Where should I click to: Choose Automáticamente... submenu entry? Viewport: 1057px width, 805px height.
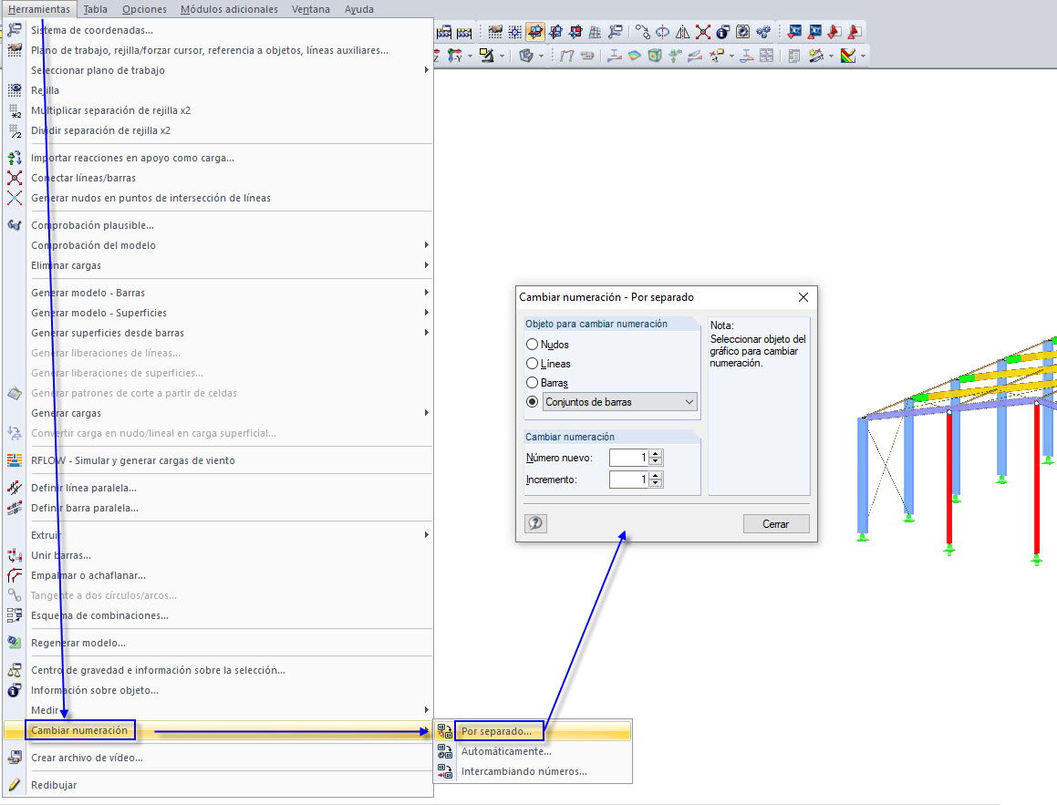[x=533, y=751]
